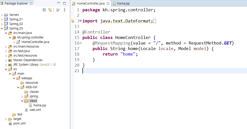
Task: Click the focus on active task icon
Action: [58, 10]
